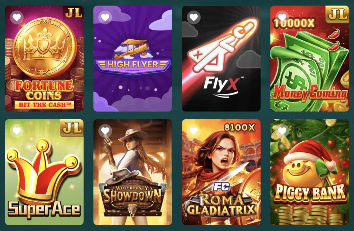Screen dimensions: 354x231
Task: Play the Money Coming slot game
Action: pyautogui.click(x=310, y=59)
